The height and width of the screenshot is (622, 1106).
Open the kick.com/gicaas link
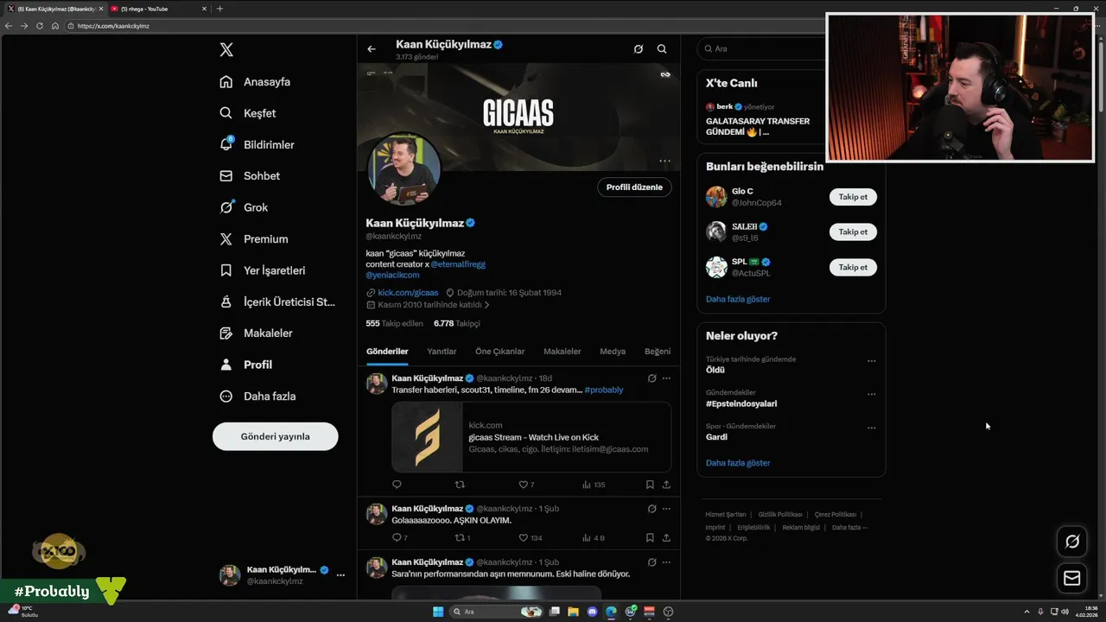tap(408, 293)
